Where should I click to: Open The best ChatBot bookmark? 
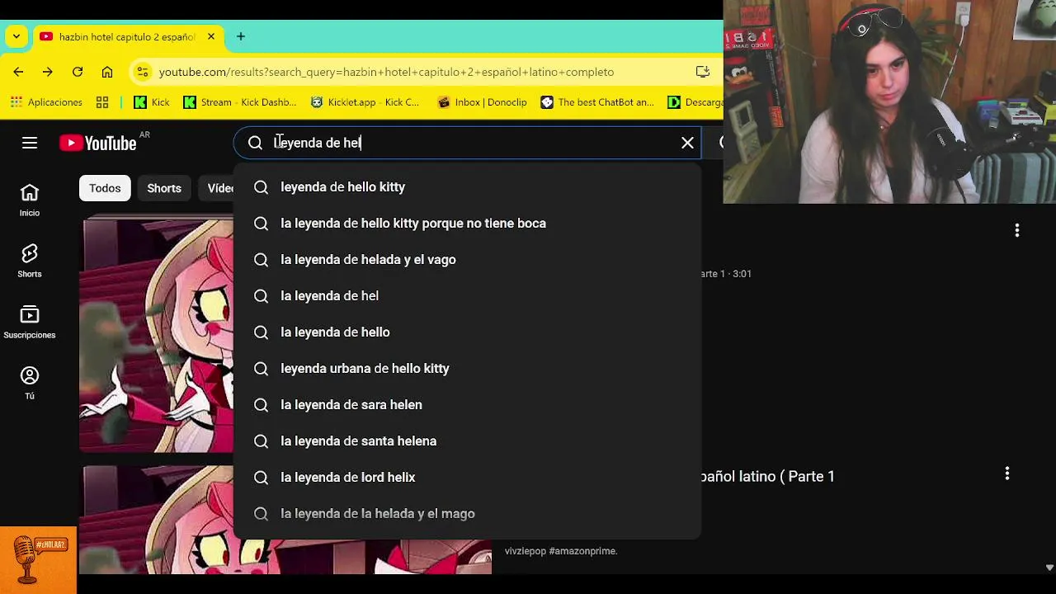598,102
